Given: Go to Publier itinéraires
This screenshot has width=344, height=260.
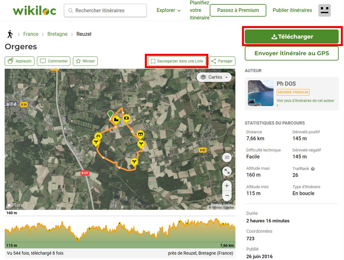Looking at the screenshot, I should coord(292,10).
